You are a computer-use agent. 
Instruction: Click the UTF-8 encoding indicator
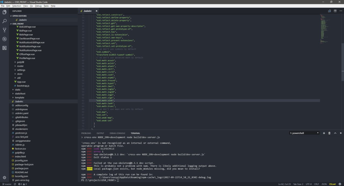coord(309,184)
